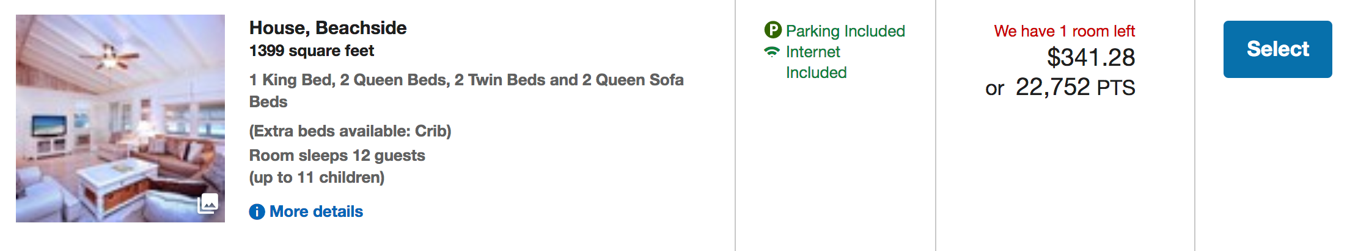Click the red 1 room left notice

click(1064, 31)
